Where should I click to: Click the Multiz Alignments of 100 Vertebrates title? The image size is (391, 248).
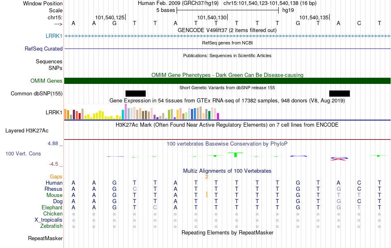(227, 171)
